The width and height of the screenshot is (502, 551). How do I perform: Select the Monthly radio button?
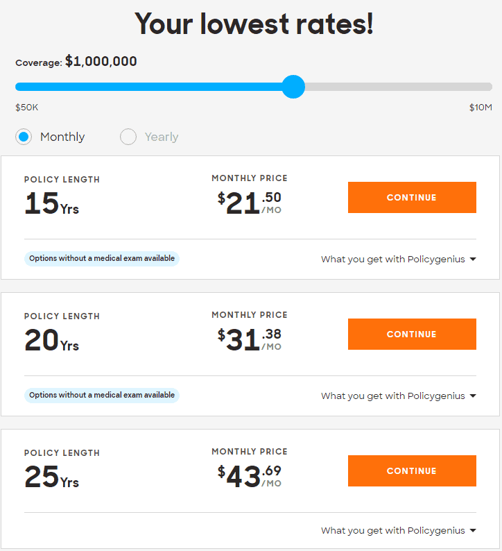click(24, 137)
